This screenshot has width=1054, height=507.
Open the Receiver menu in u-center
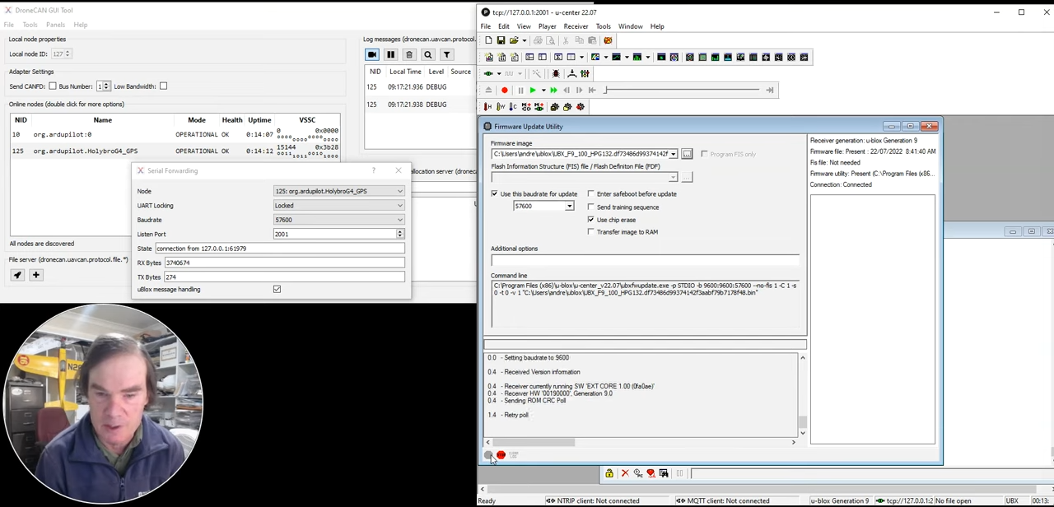[576, 26]
